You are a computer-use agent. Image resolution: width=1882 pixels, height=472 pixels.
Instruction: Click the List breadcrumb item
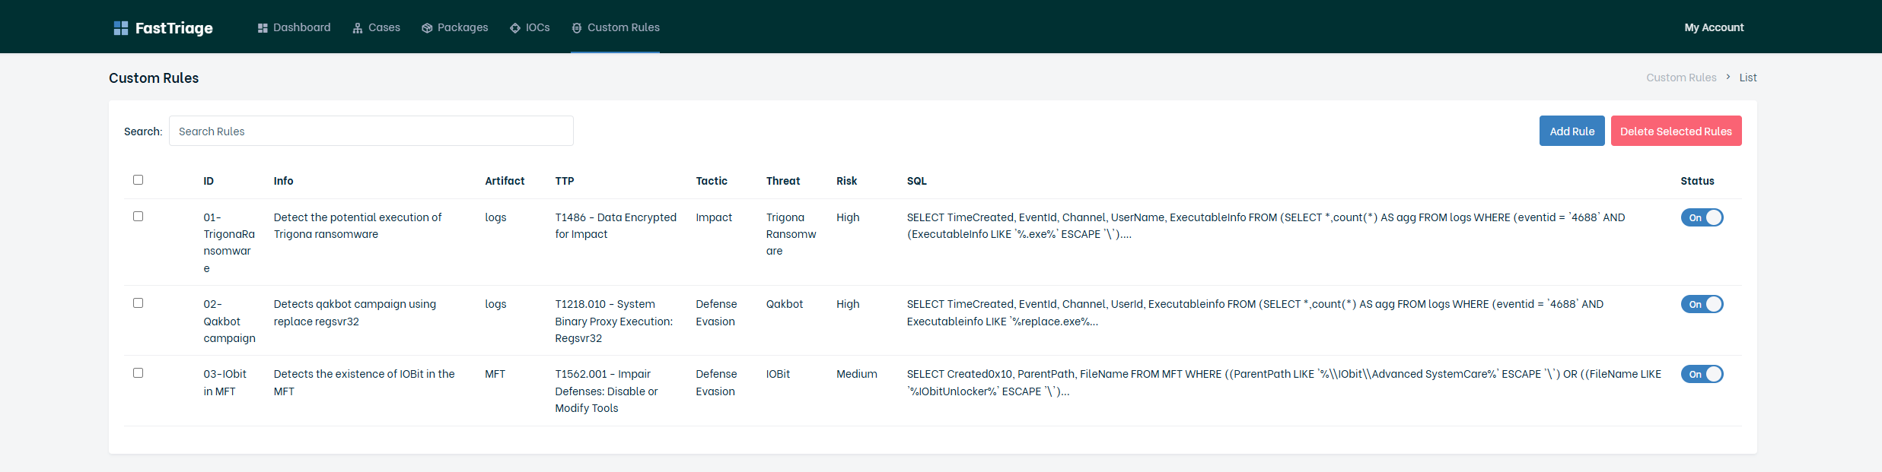click(1748, 78)
